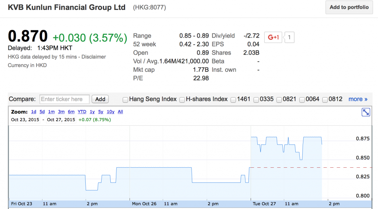Select the 0064 comparison checkbox
Viewport: 378px width, 209px height.
click(302, 100)
